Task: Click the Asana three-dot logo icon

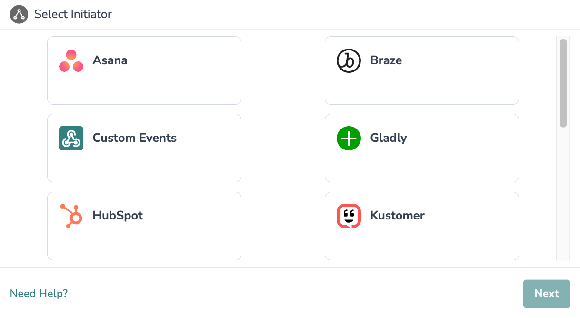Action: coord(71,60)
